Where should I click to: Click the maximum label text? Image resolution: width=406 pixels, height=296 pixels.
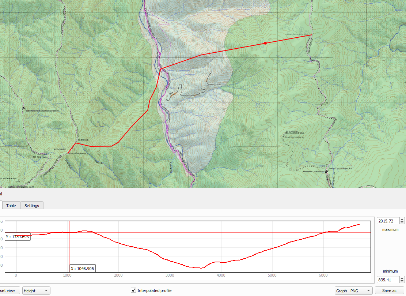click(390, 229)
